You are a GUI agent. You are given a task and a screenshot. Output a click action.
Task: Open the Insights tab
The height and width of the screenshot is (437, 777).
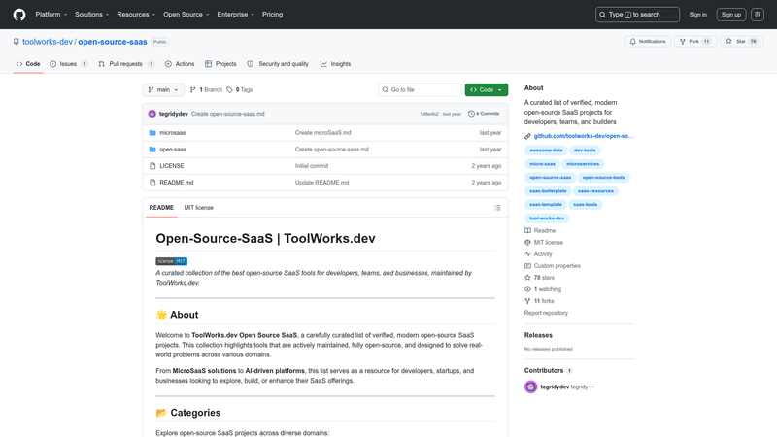coord(335,64)
